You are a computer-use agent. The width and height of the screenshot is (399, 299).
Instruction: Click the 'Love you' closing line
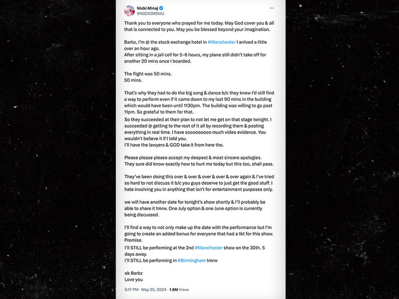133,279
